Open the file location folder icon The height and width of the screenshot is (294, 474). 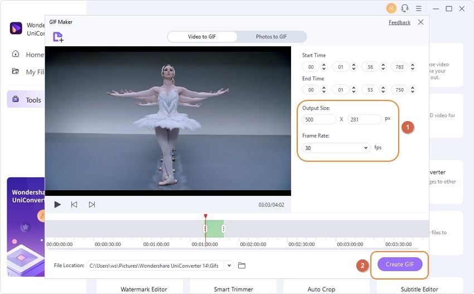pyautogui.click(x=241, y=266)
